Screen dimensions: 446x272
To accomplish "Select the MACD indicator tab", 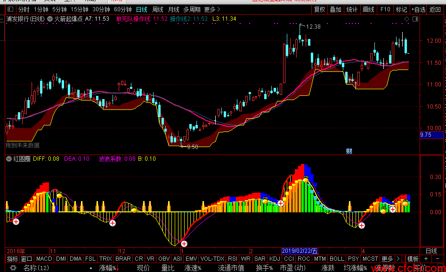I will tap(44, 259).
